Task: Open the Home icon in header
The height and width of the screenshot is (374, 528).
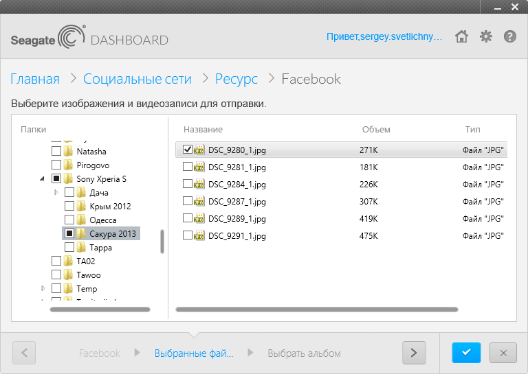Action: click(x=461, y=36)
